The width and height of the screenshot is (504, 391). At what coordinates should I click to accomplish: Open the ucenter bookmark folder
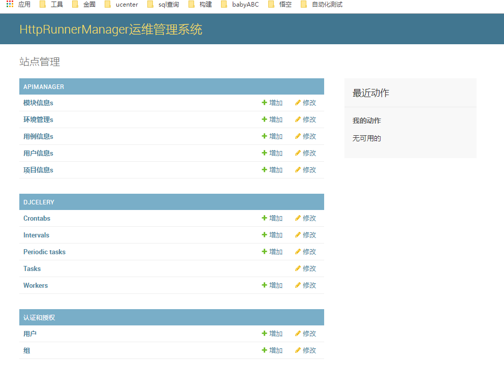[x=121, y=5]
